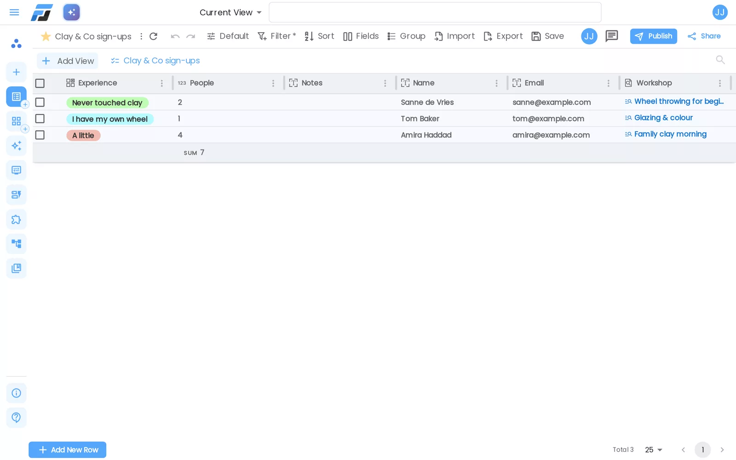This screenshot has height=460, width=736.
Task: Open the Experience column options menu
Action: (162, 83)
